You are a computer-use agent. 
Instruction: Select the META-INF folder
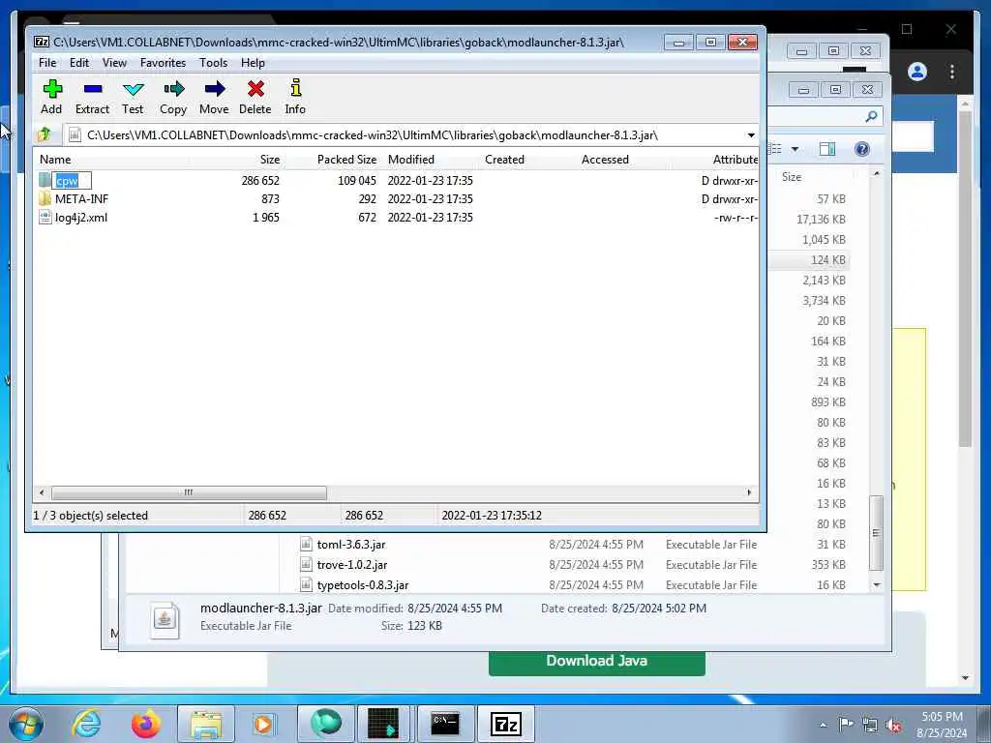81,199
